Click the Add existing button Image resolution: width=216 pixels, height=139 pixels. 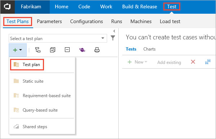[x=169, y=62]
